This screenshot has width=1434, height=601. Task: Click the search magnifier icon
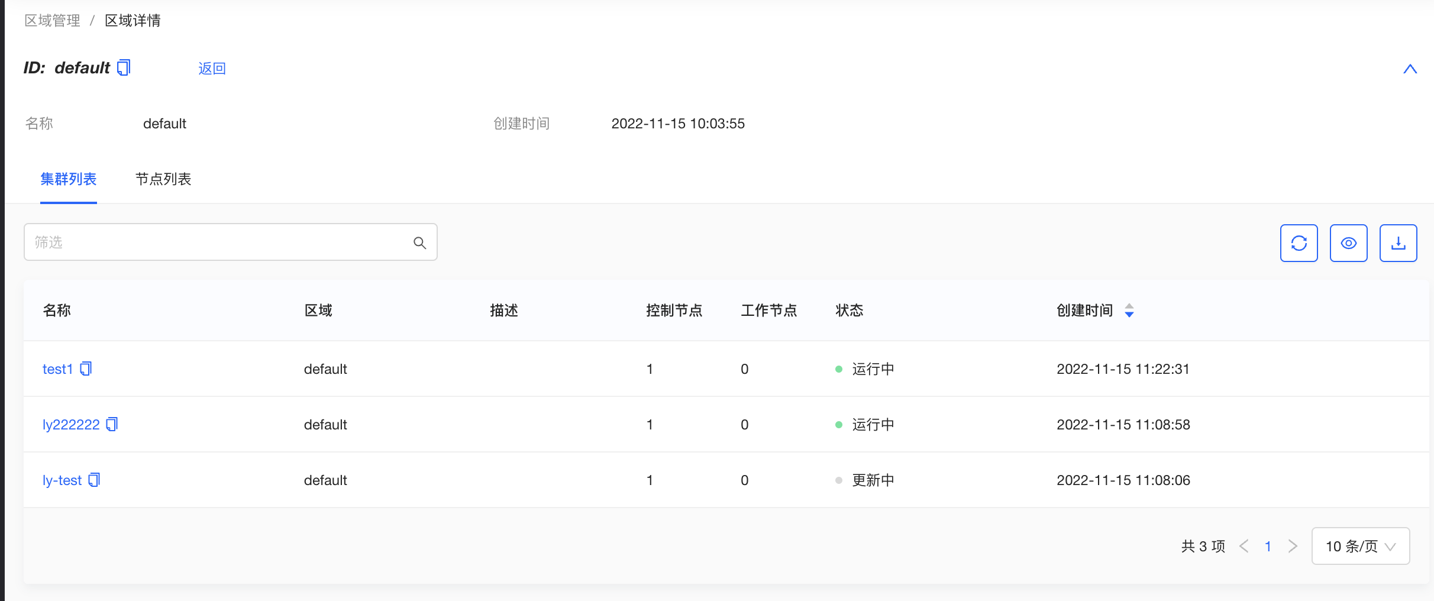point(419,243)
